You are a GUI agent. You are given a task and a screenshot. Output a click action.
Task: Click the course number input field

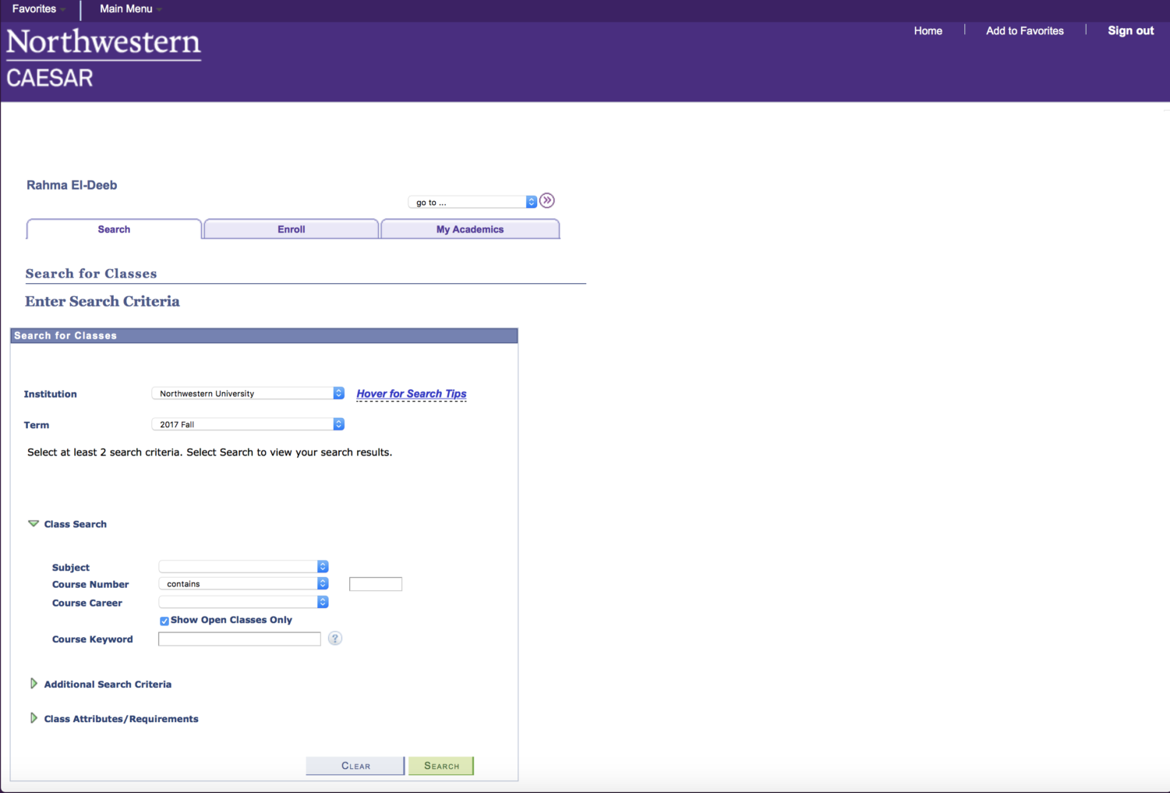tap(376, 584)
